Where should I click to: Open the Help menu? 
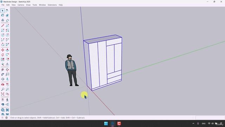[x=60, y=5]
